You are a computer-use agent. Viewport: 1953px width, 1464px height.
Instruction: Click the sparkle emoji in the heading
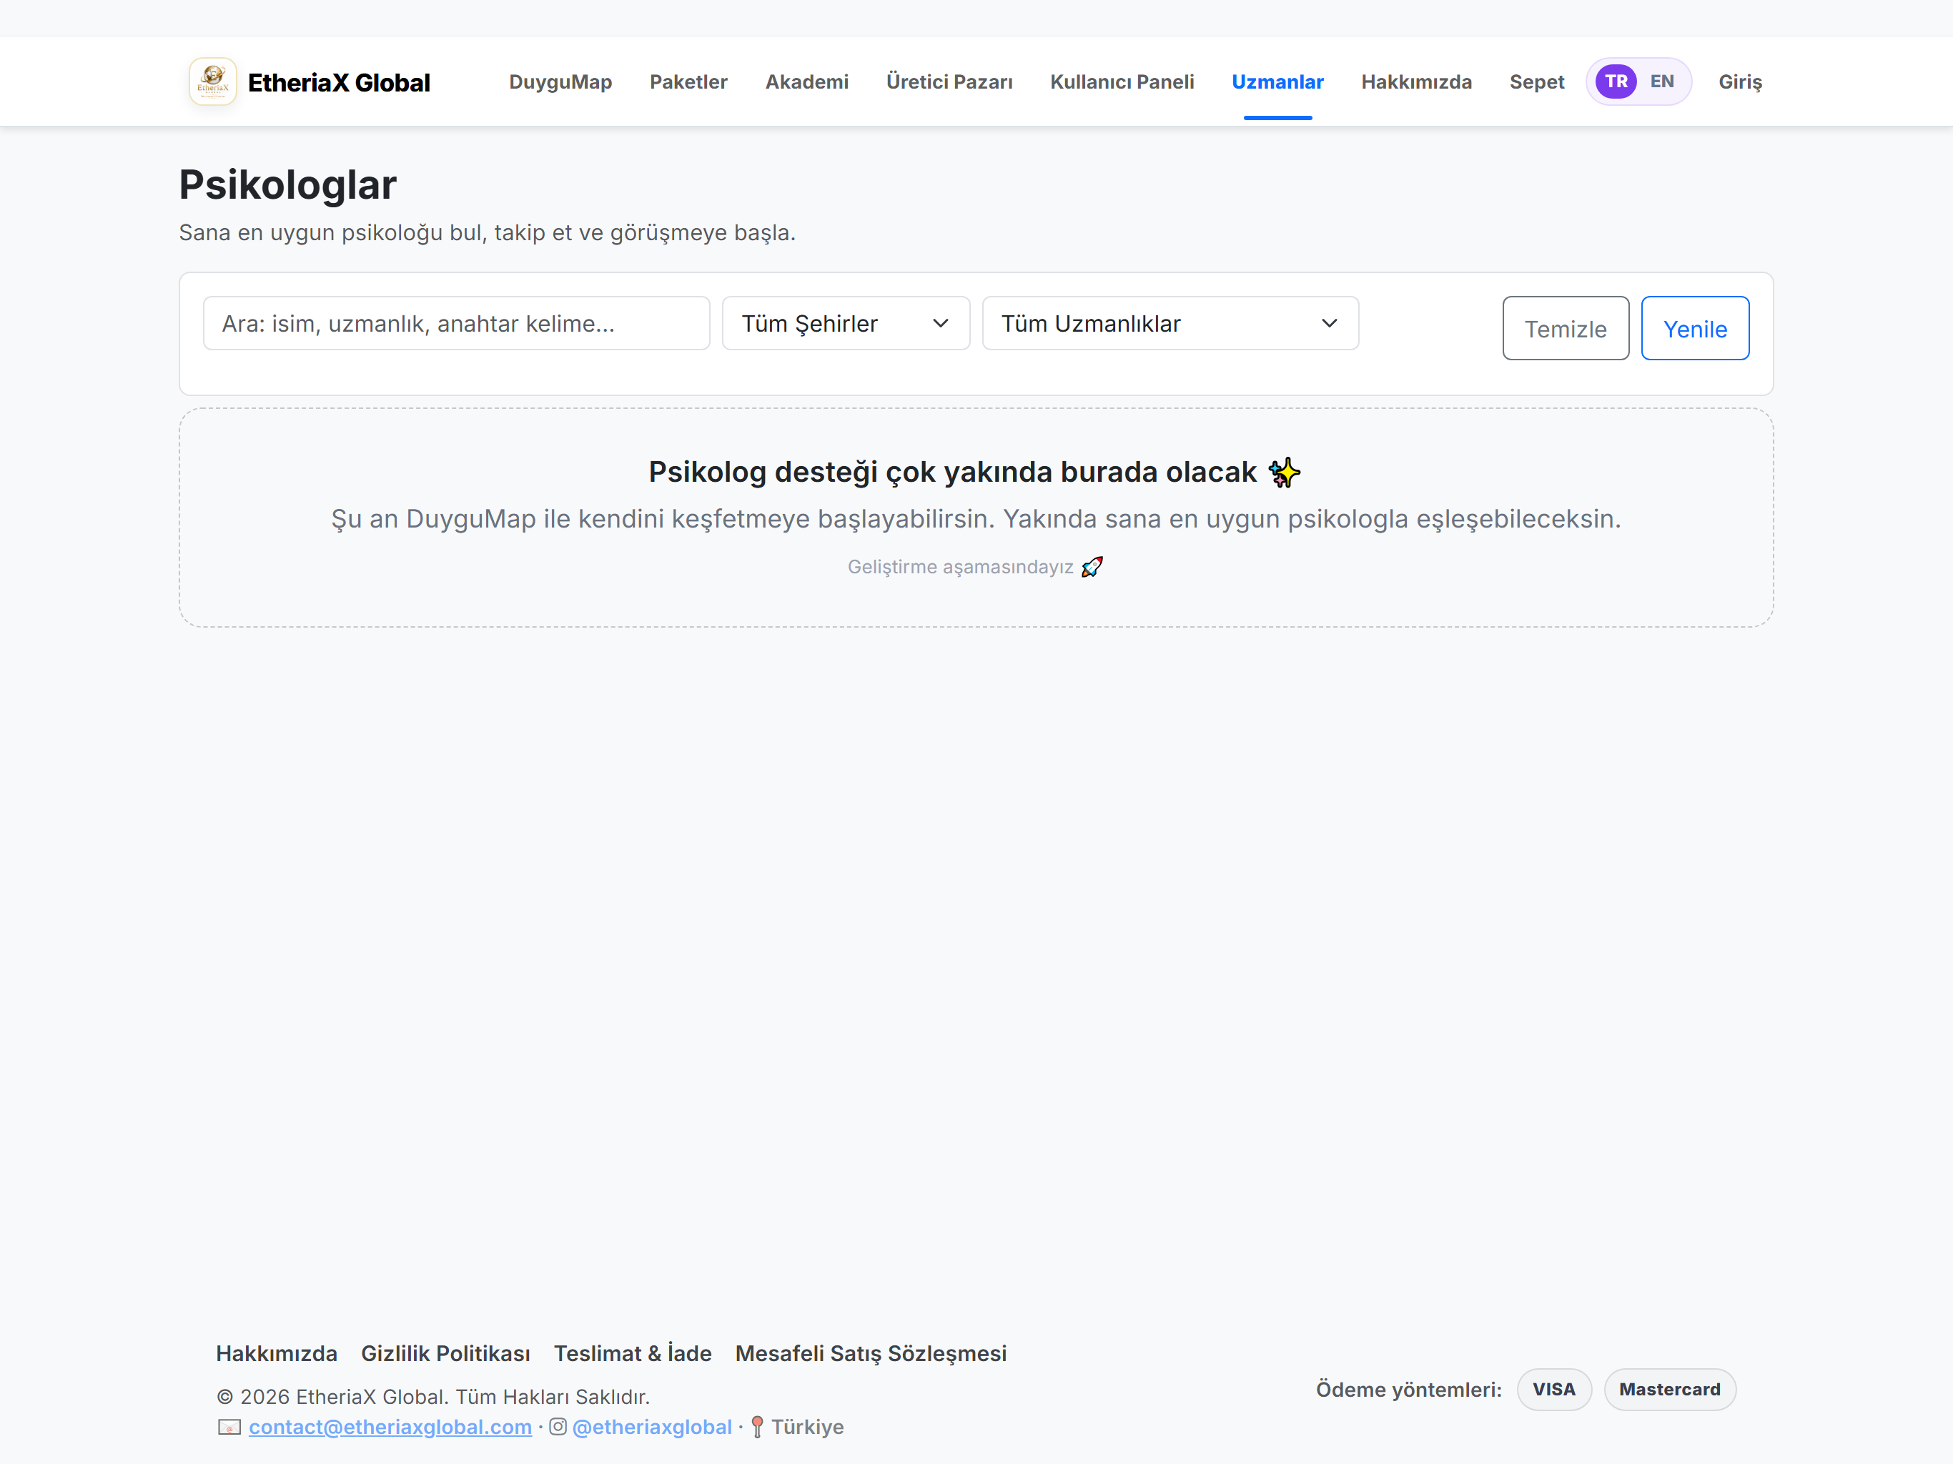click(x=1284, y=473)
